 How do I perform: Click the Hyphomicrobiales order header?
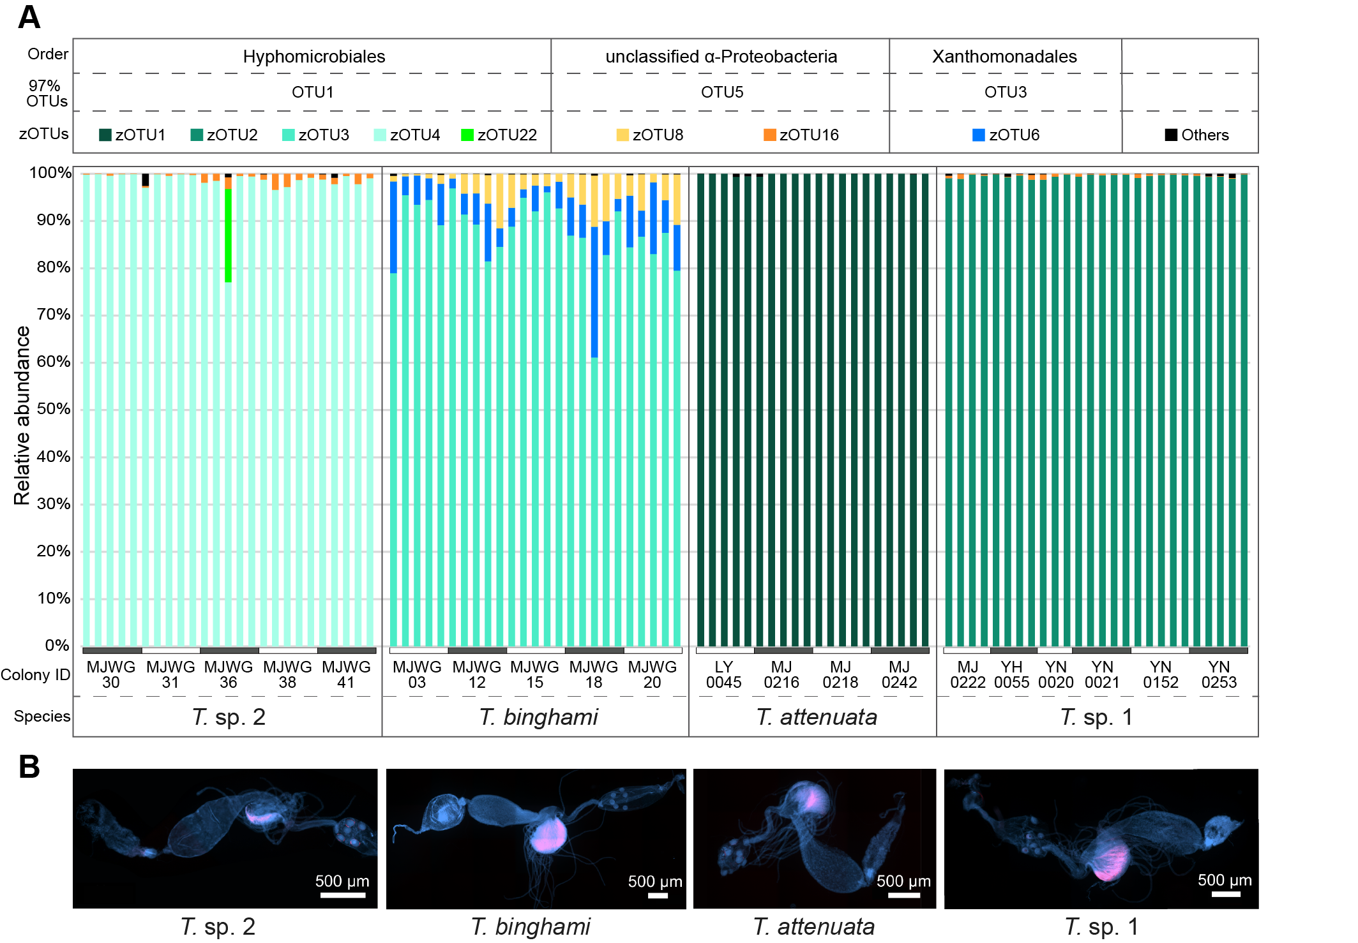[313, 57]
